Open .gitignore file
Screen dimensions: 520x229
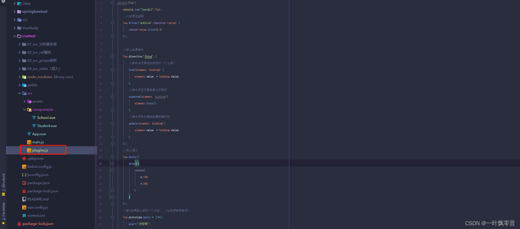tap(36, 158)
